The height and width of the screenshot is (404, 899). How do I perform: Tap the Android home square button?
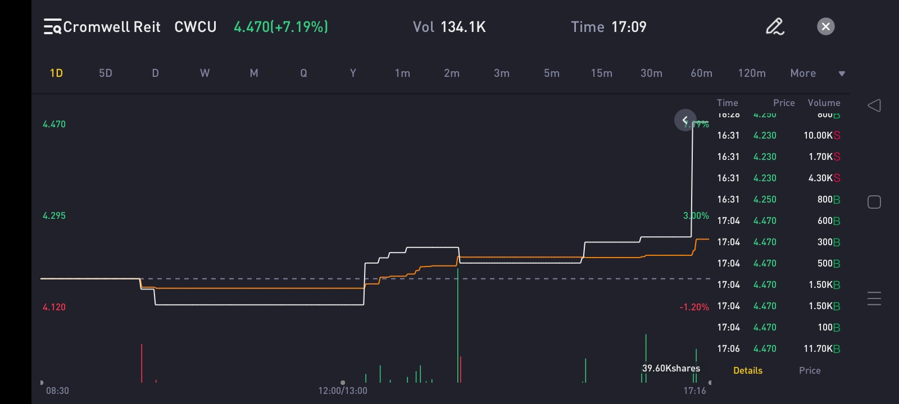(x=874, y=202)
